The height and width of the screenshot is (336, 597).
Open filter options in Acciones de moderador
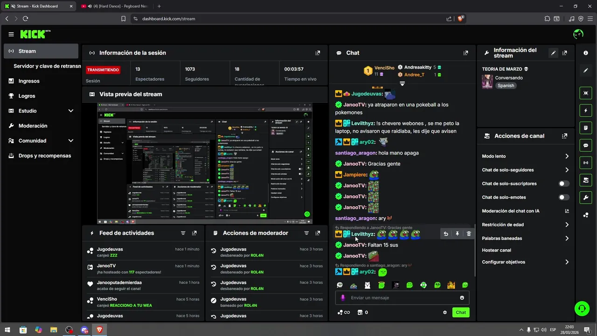[x=306, y=233]
